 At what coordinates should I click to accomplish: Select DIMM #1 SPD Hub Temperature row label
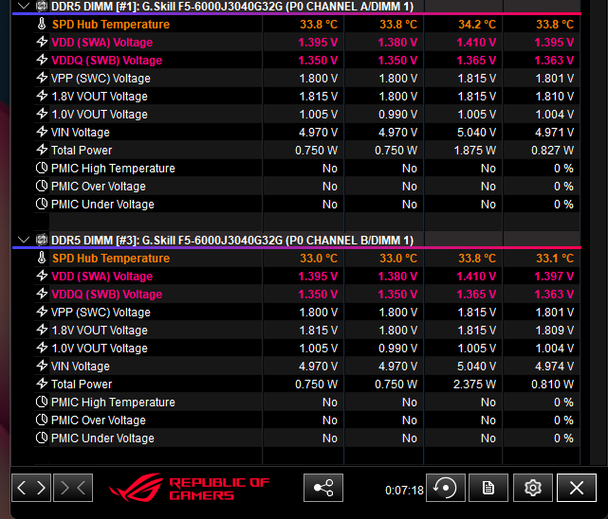(111, 24)
